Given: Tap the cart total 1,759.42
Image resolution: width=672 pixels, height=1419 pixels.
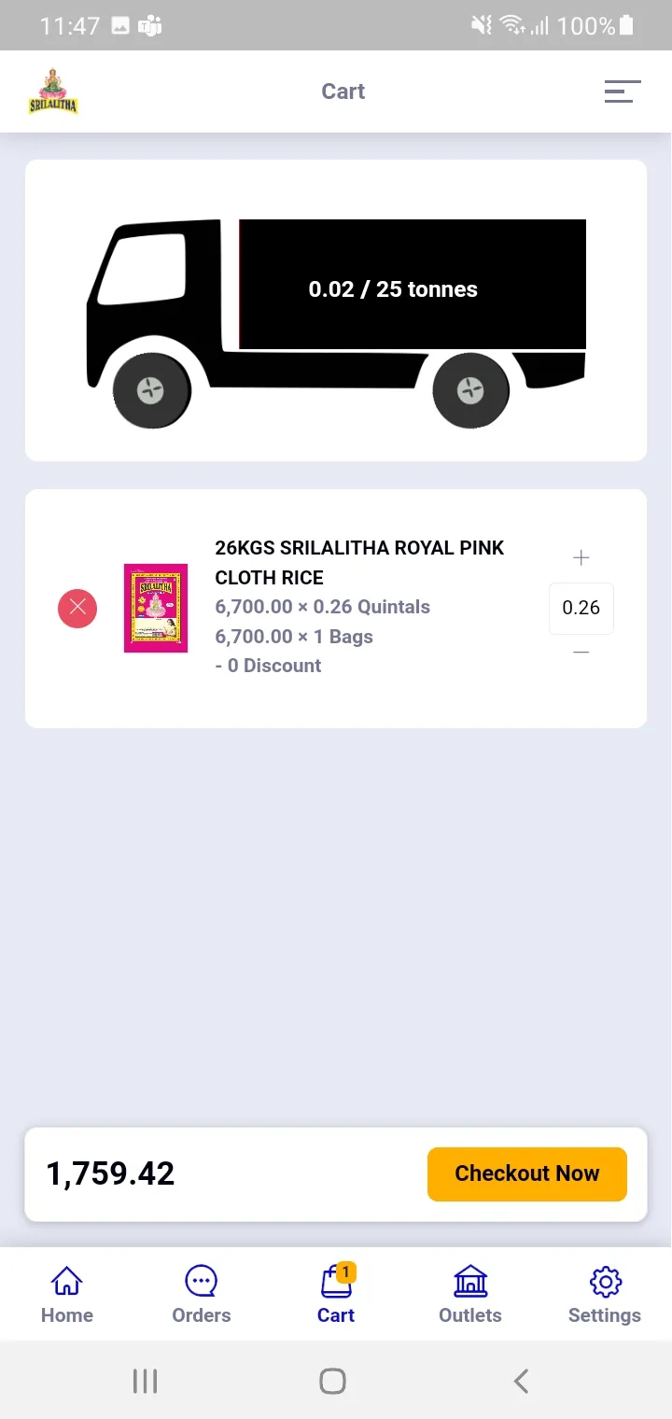Looking at the screenshot, I should click(110, 1173).
